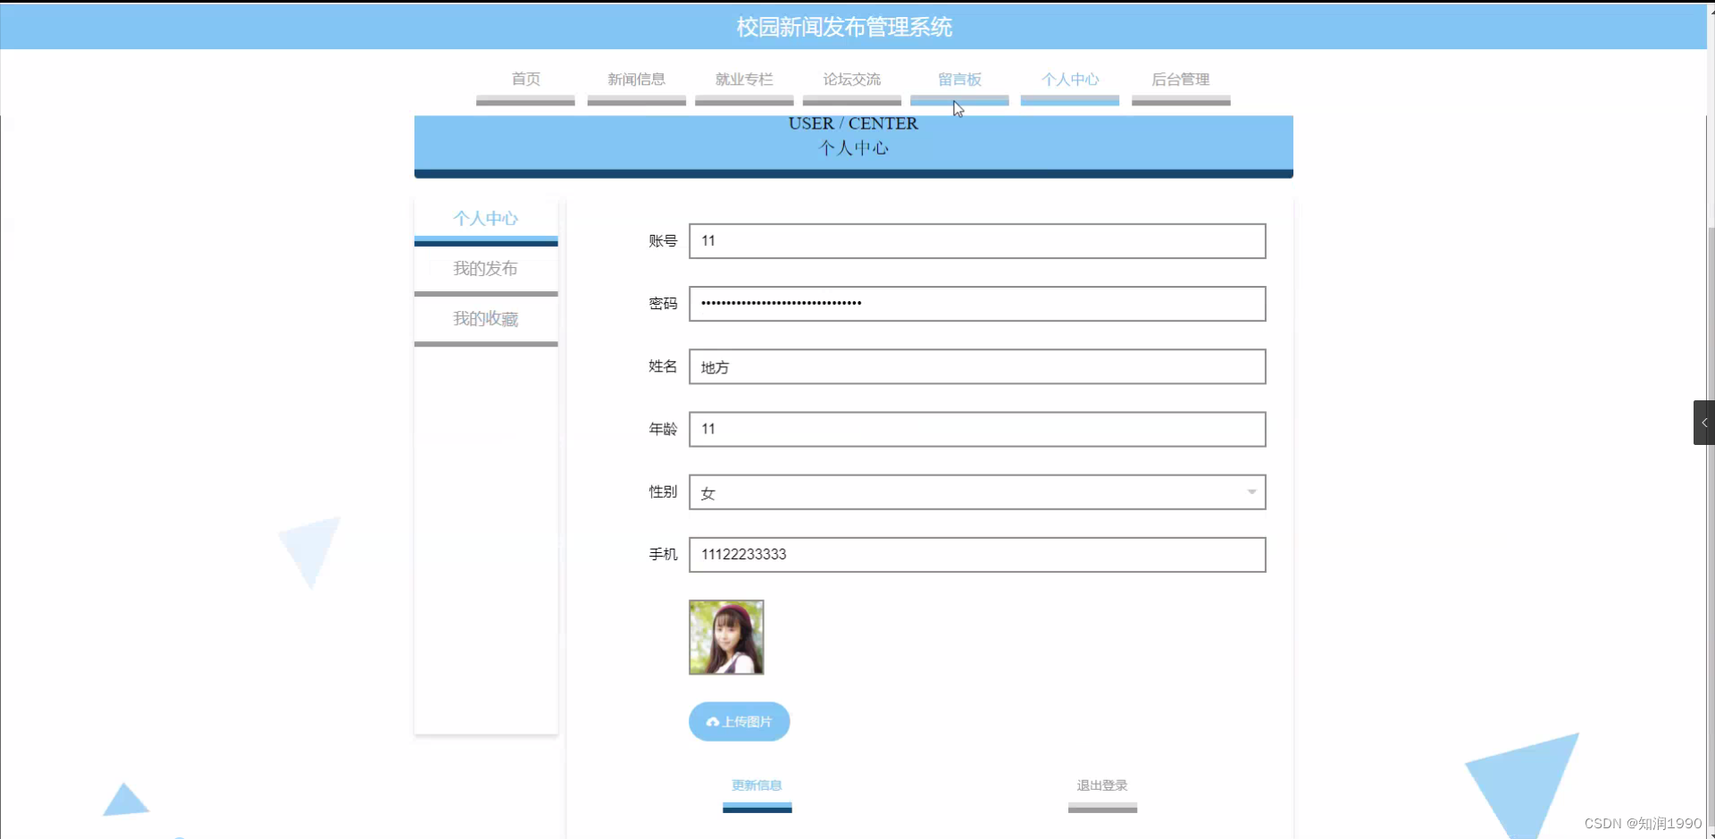The width and height of the screenshot is (1715, 839).
Task: Expand the gender selector showing 女
Action: pyautogui.click(x=976, y=491)
